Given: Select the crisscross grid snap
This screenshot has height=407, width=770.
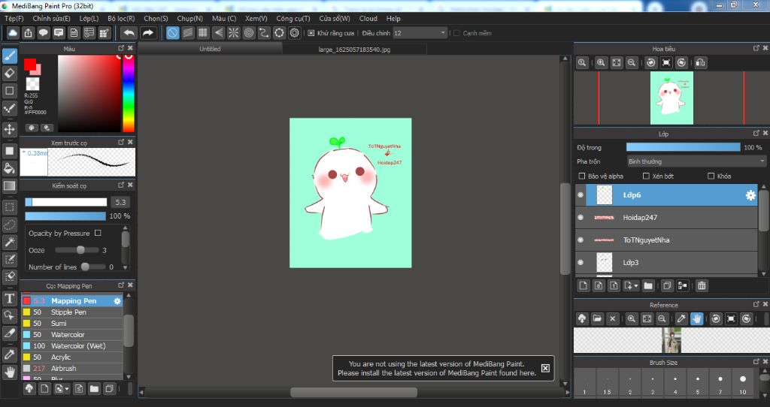Looking at the screenshot, I should click(x=203, y=33).
